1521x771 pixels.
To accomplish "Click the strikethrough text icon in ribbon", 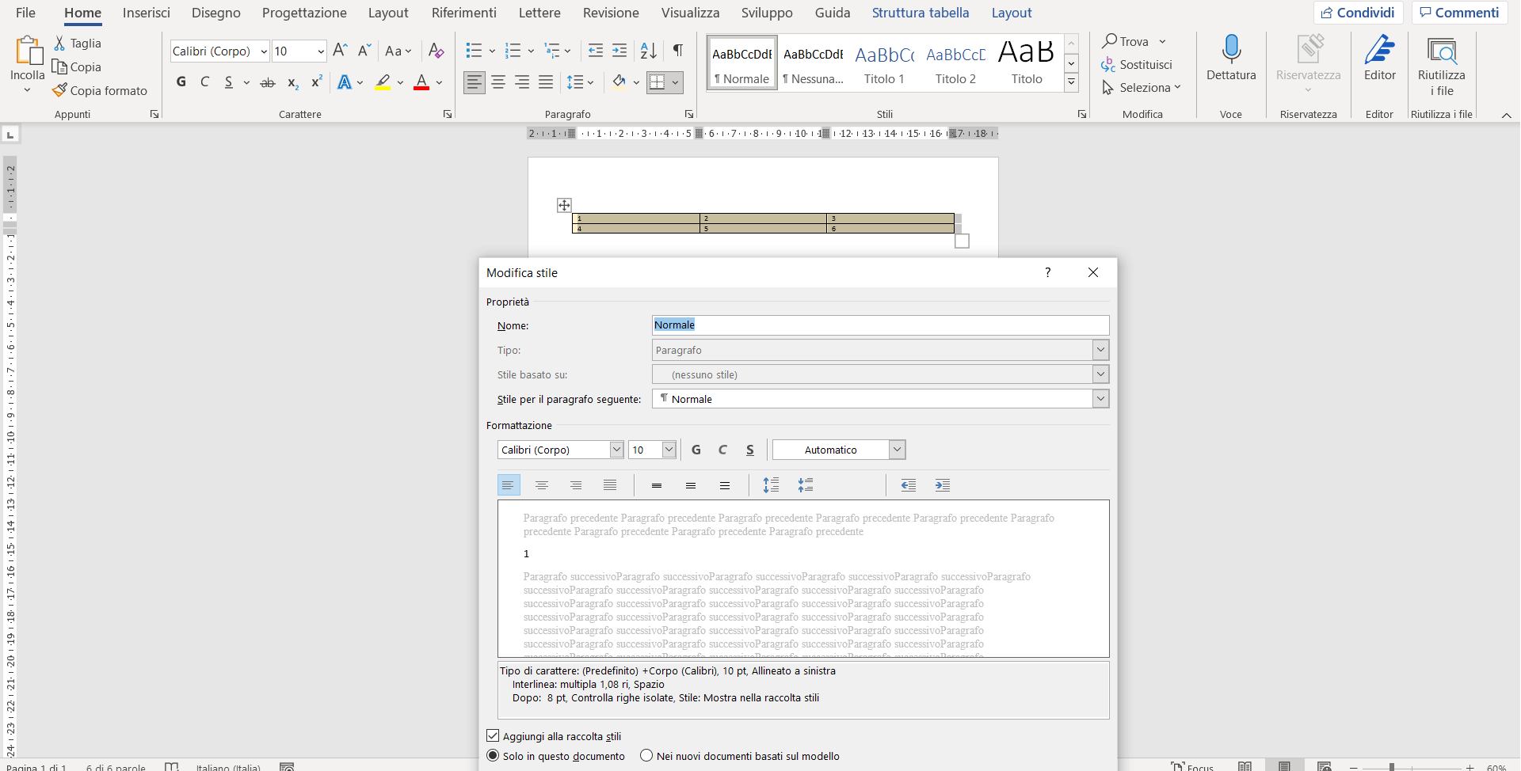I will pos(268,82).
